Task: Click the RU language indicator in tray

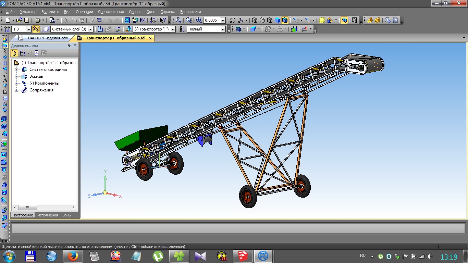Action: (363, 255)
